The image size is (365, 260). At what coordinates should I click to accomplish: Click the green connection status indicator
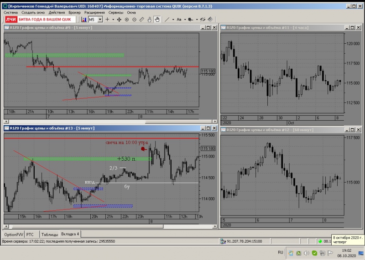pos(320,241)
